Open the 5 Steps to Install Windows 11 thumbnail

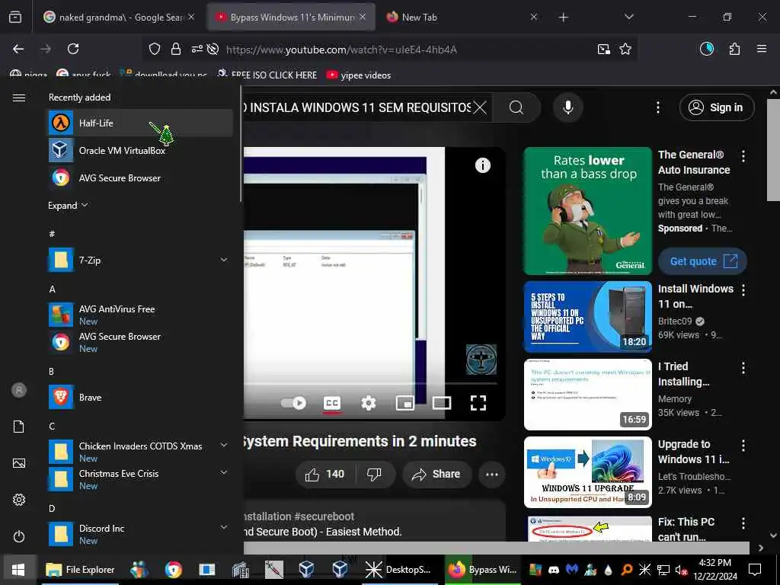click(587, 317)
